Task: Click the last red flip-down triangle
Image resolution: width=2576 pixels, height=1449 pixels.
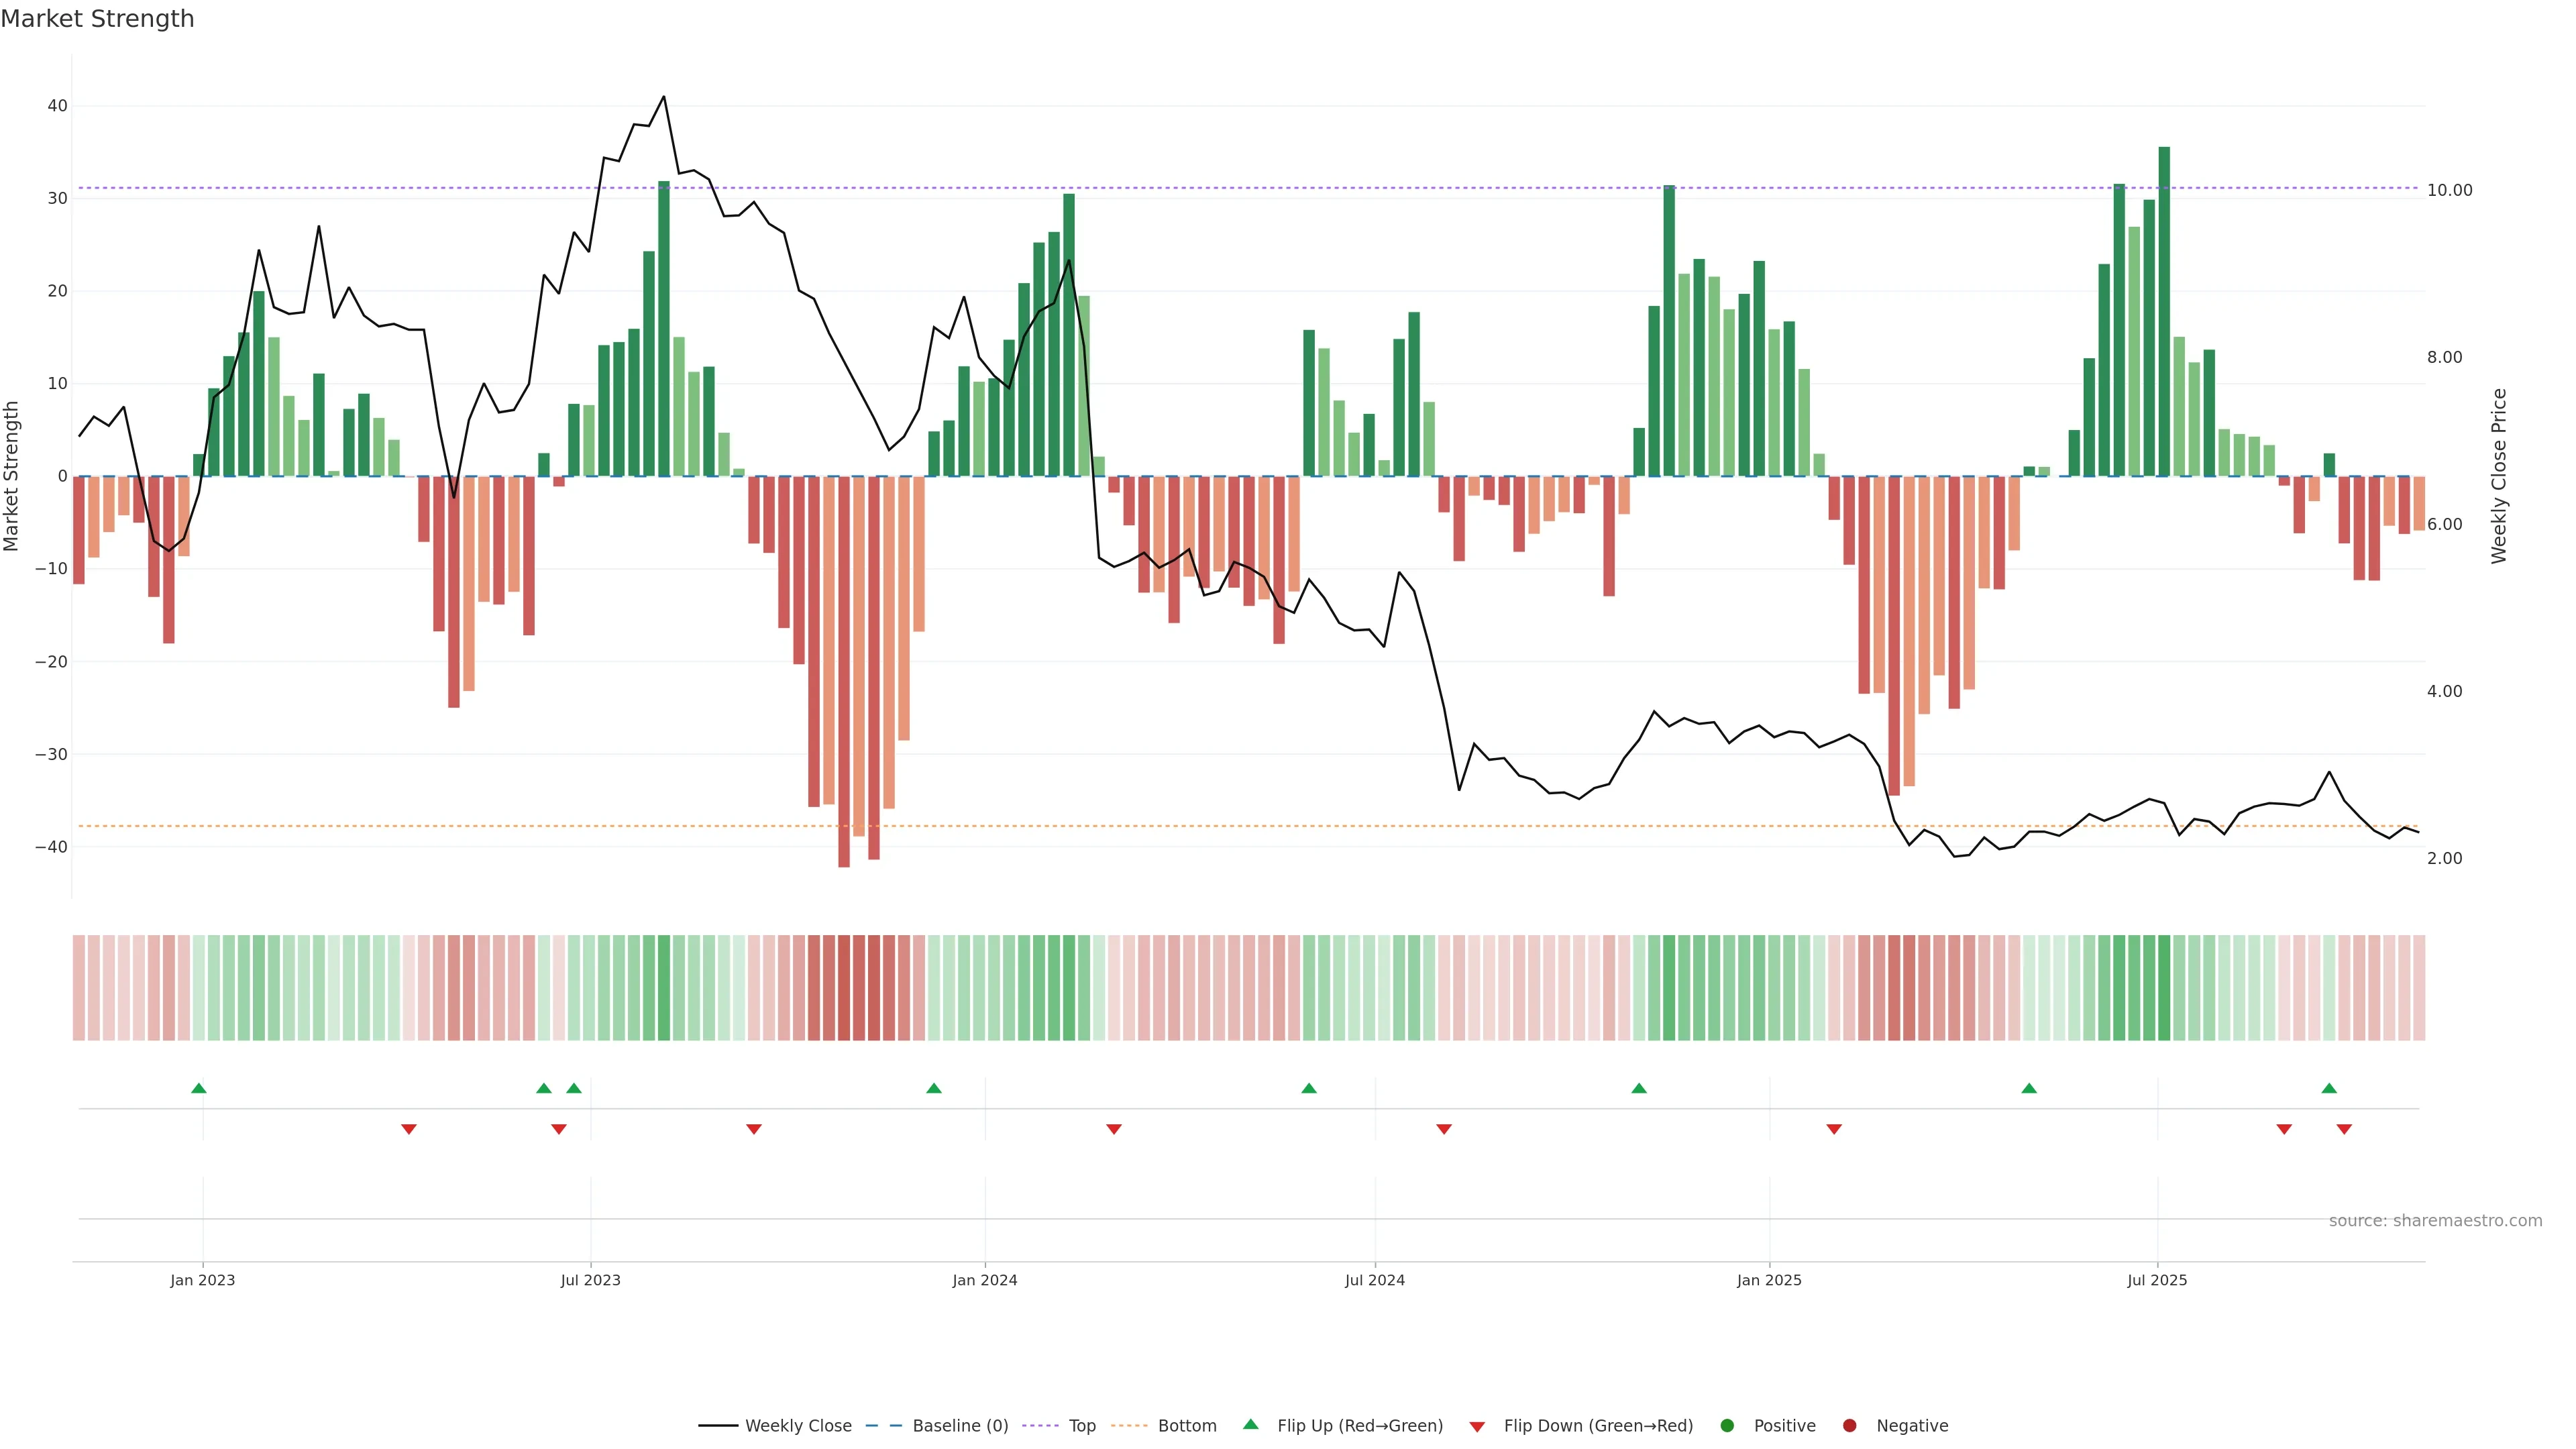Action: click(2344, 1129)
